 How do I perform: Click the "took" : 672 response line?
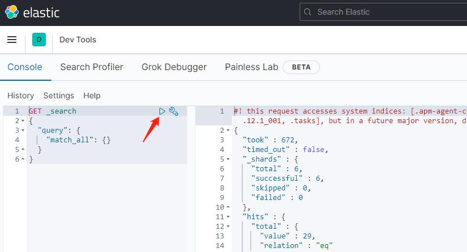[270, 140]
